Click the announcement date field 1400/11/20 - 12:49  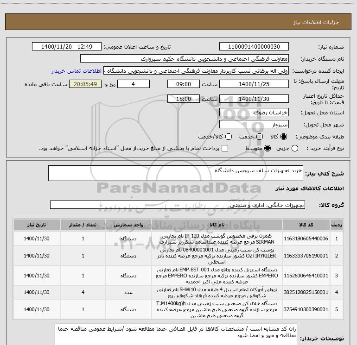[x=67, y=47]
